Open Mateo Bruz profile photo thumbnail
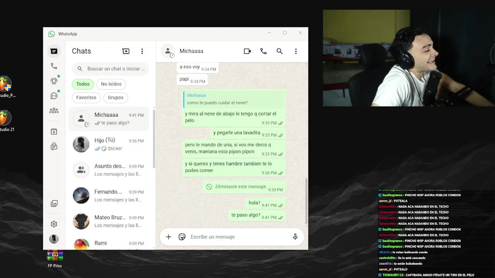The width and height of the screenshot is (495, 278). click(x=81, y=221)
